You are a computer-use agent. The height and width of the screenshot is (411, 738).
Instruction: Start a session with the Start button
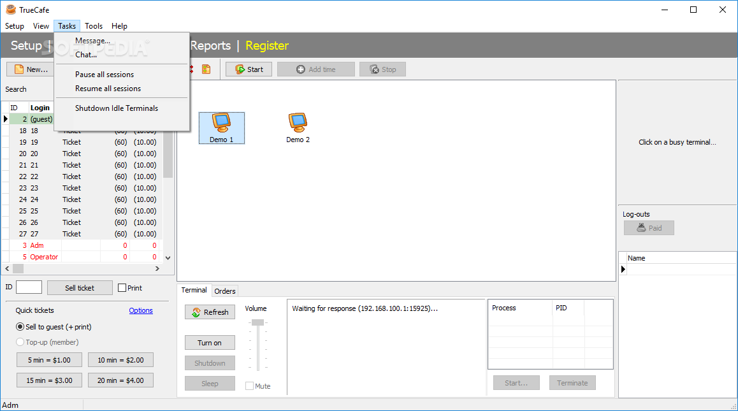249,69
